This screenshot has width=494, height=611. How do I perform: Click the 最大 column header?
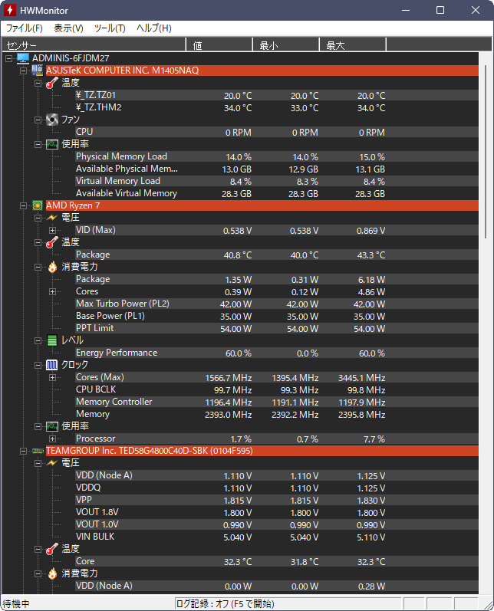coord(353,44)
